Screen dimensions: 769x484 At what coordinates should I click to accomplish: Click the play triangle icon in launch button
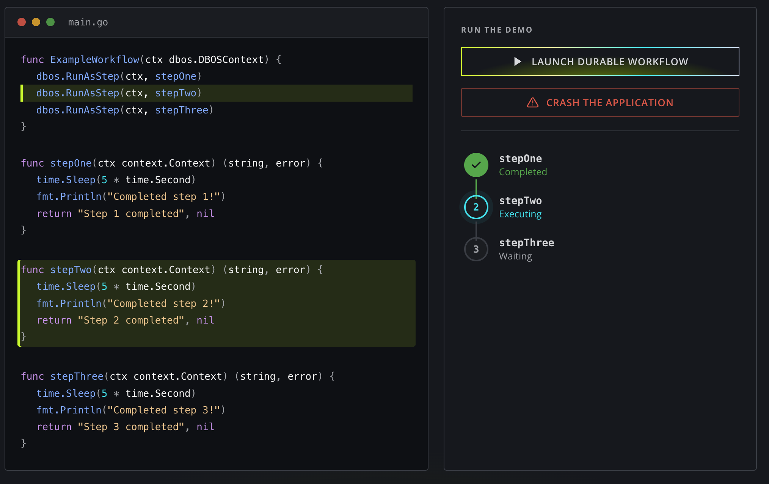click(x=518, y=61)
